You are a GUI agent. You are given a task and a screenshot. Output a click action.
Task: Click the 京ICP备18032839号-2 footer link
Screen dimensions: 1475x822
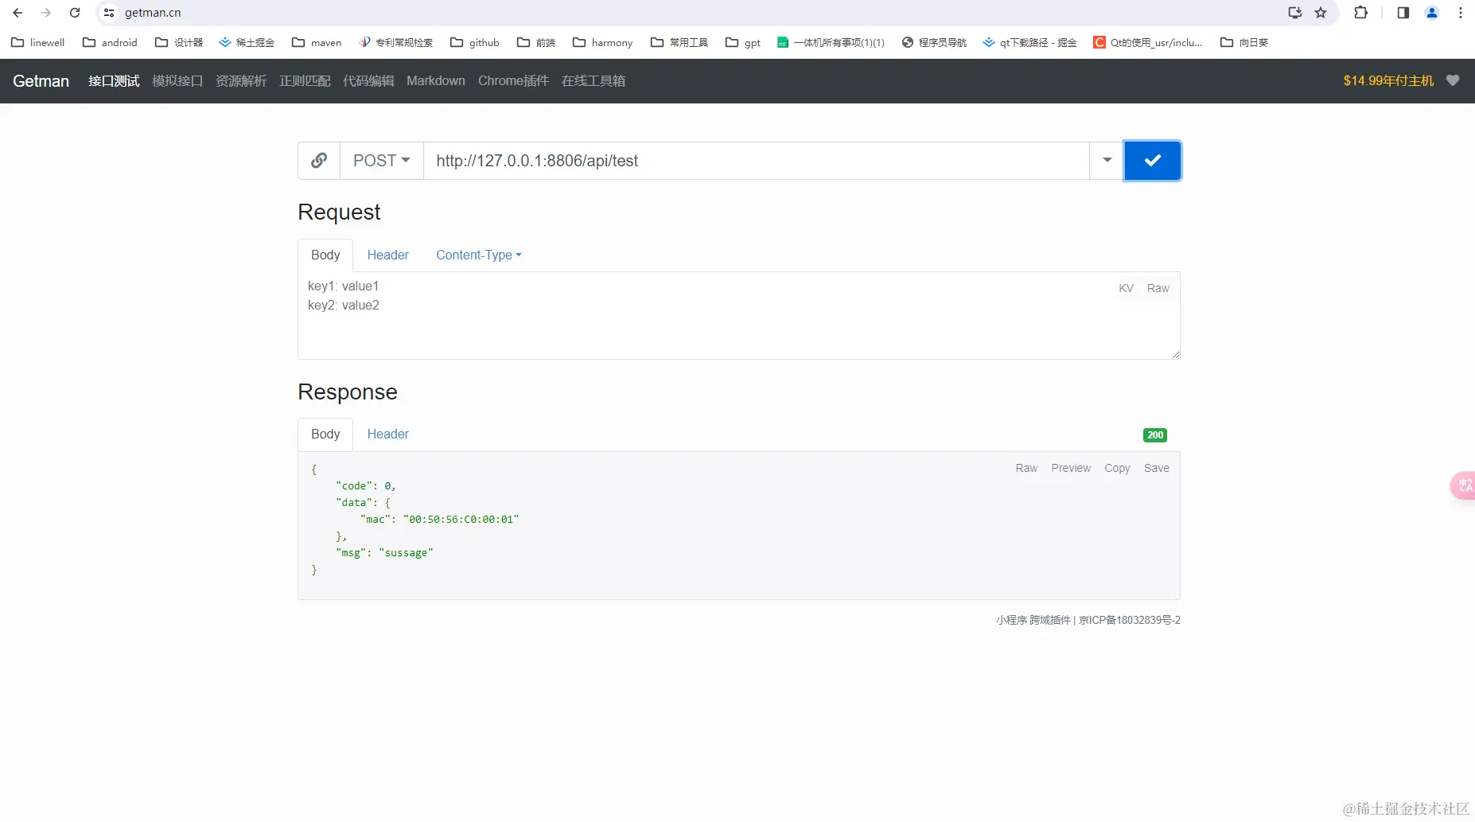click(x=1130, y=620)
